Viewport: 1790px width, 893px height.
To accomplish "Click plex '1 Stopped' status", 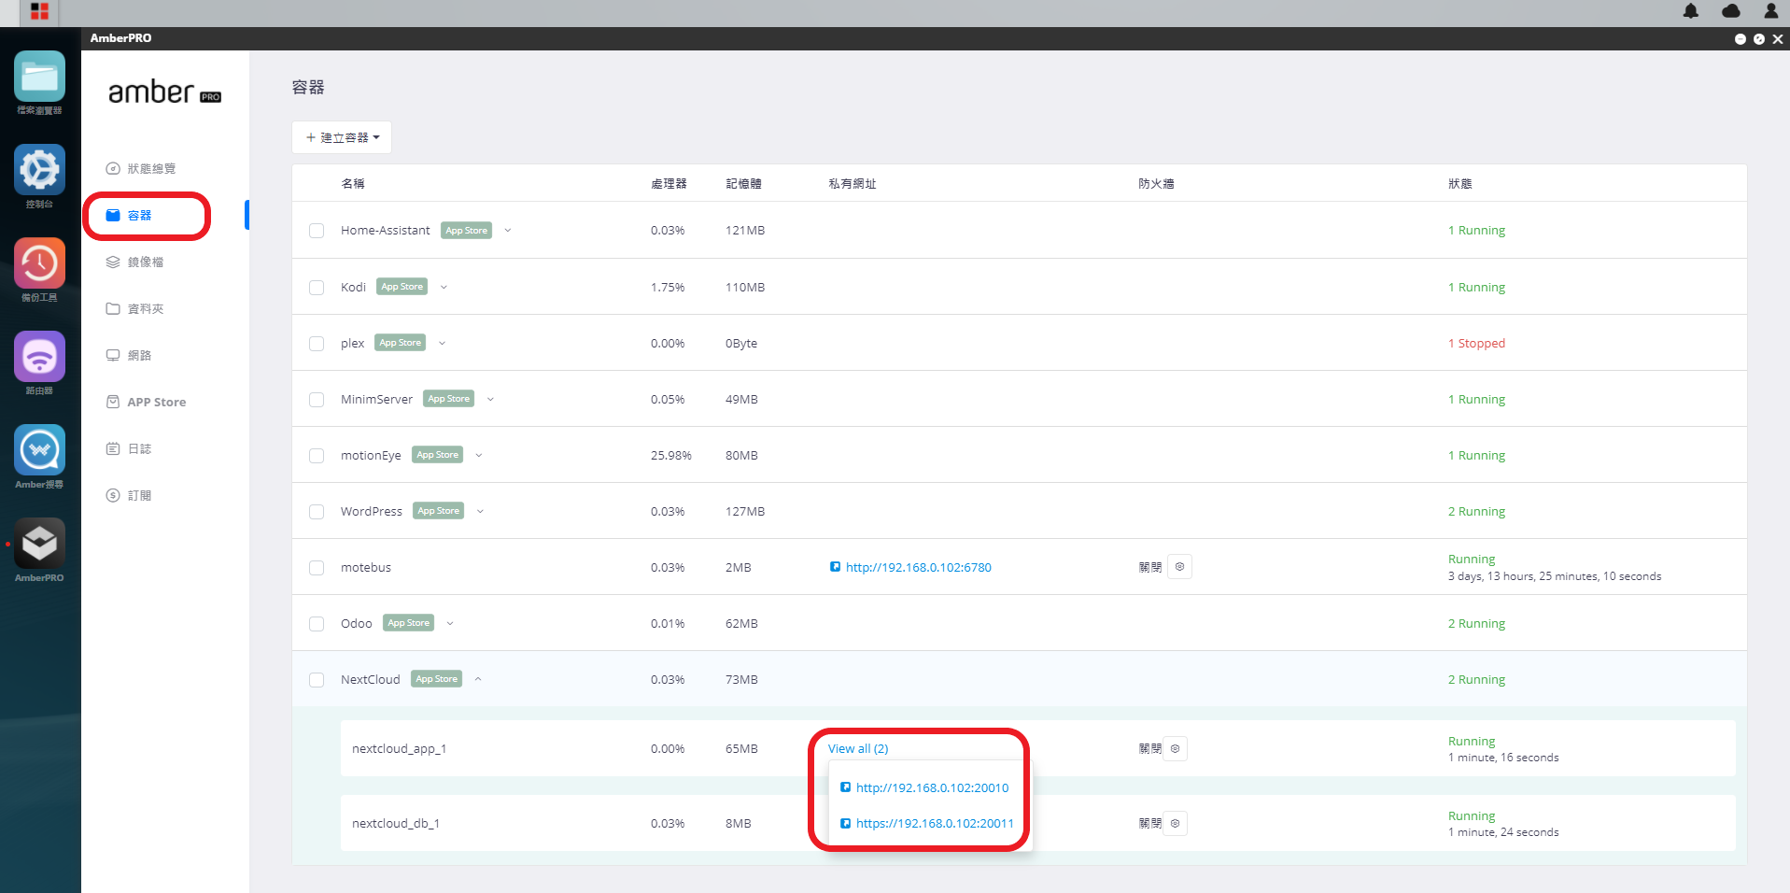I will pos(1476,343).
